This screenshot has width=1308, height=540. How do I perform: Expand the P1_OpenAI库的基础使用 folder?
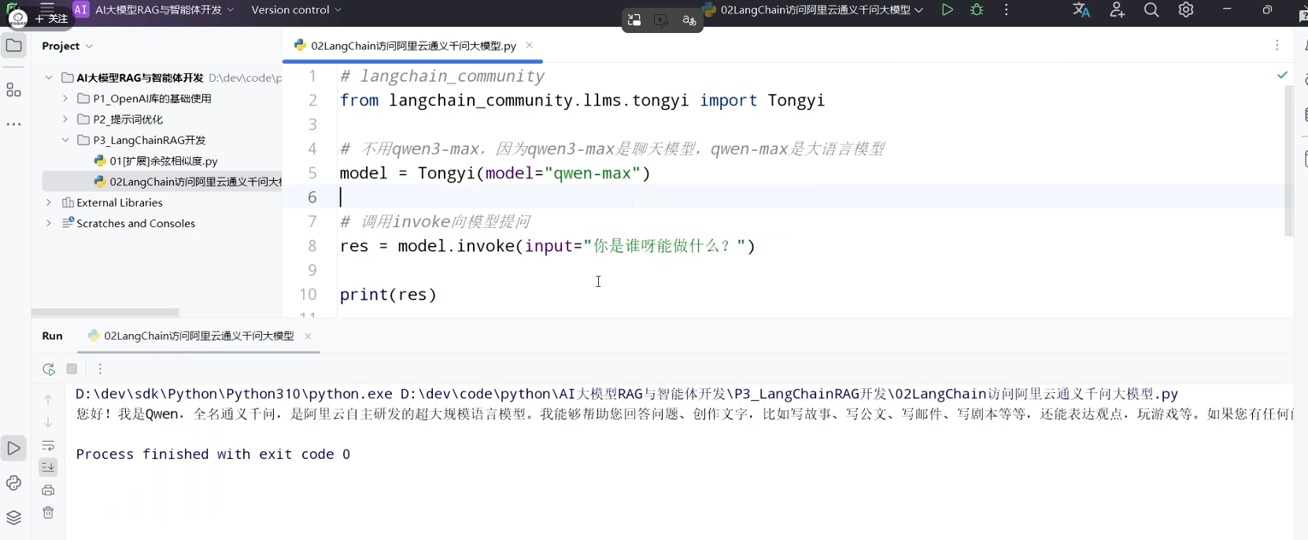coord(65,98)
